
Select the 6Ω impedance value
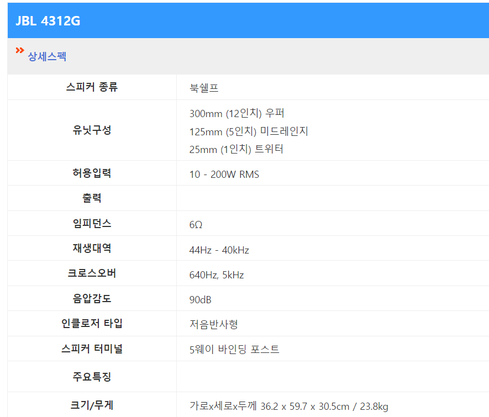pos(196,225)
